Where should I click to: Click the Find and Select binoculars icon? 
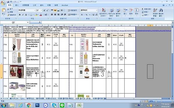coord(161,10)
